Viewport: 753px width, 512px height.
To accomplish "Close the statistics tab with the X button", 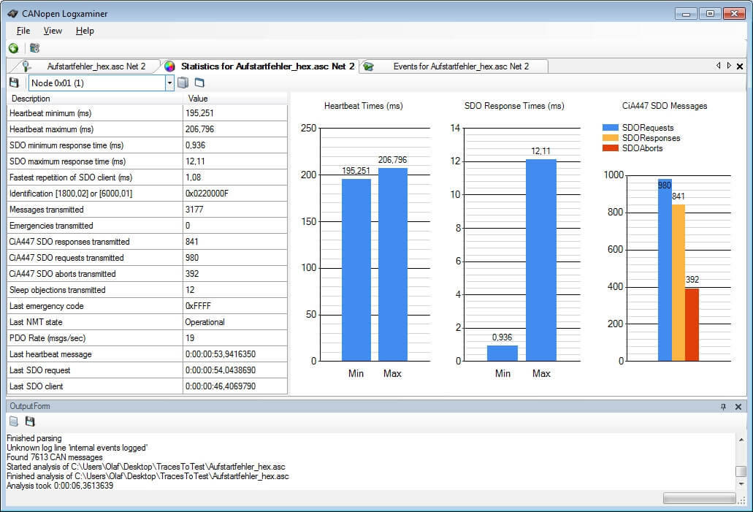I will coord(739,65).
